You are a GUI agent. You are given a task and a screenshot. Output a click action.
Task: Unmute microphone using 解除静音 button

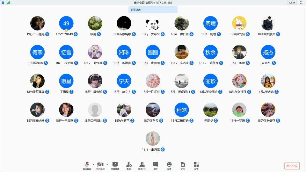pyautogui.click(x=87, y=165)
